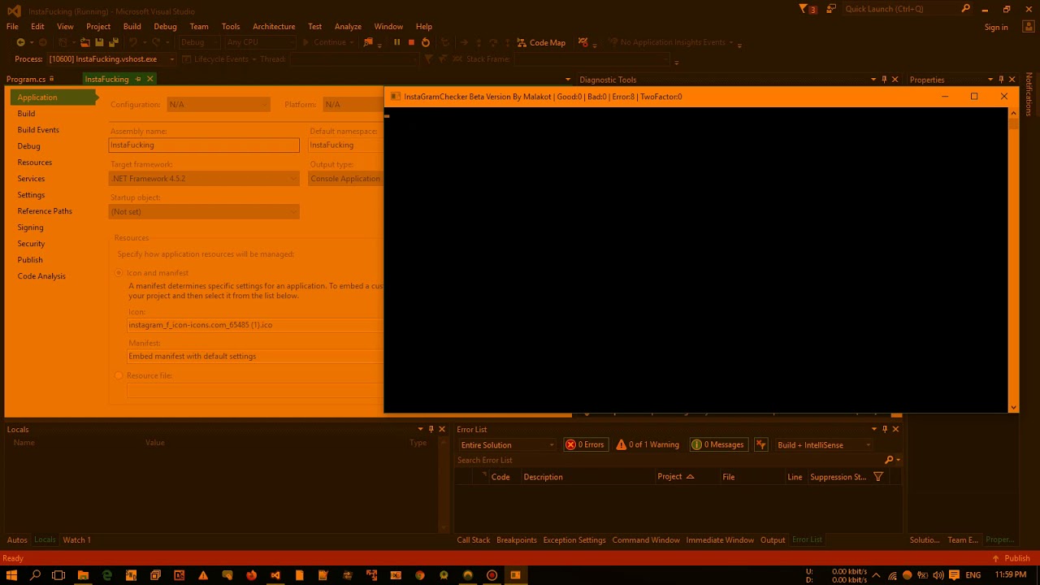Open the Entire Solution scope dropdown
1040x585 pixels.
[508, 444]
